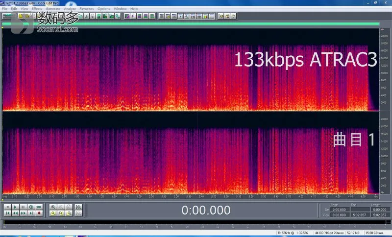Click the Stop transport button
Screen dimensions: 392x237
[7, 207]
